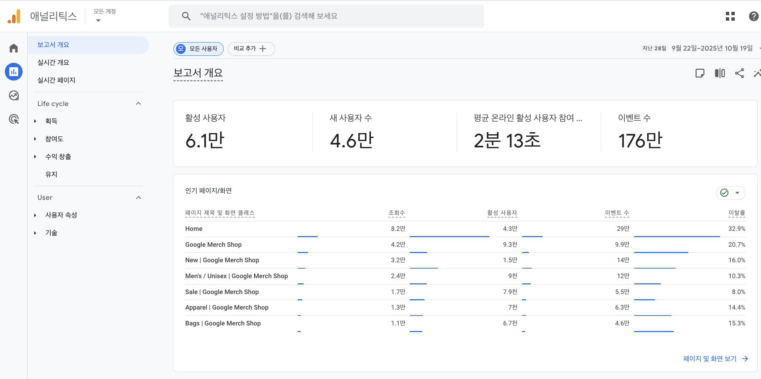761x379 pixels.
Task: Open the Home icon in left rail
Action: 14,48
